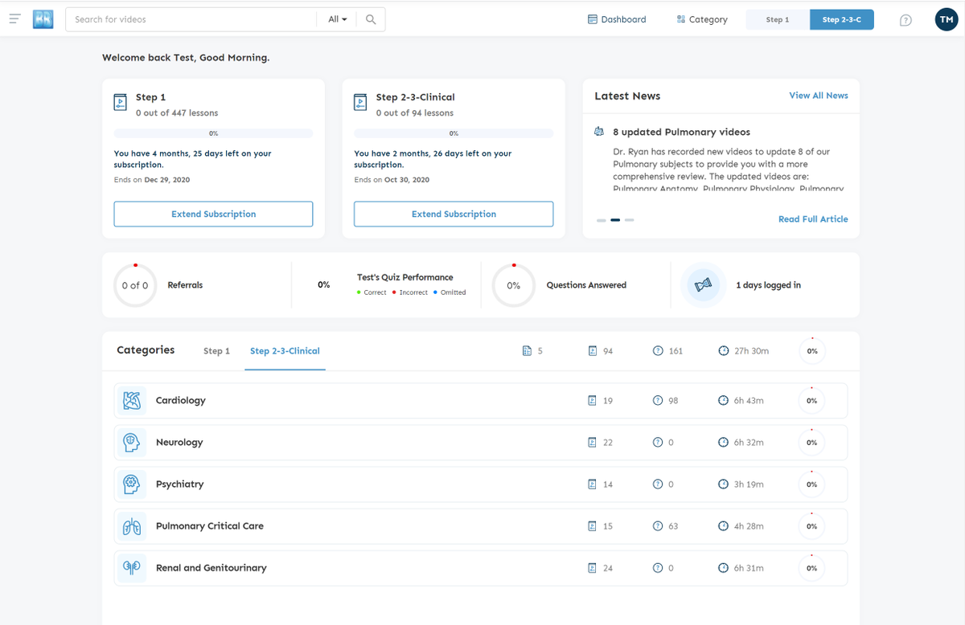
Task: Click Cardiology lessons icon showing 19
Action: (x=593, y=400)
